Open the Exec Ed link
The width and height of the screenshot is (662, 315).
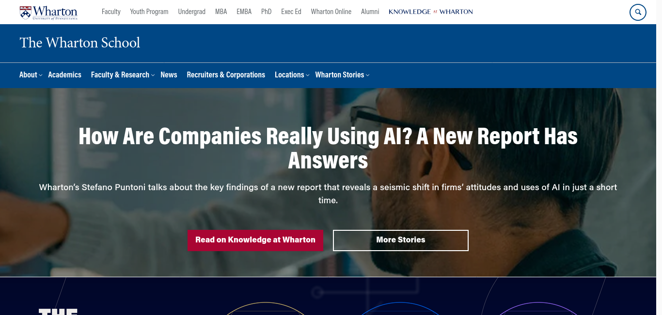[291, 12]
